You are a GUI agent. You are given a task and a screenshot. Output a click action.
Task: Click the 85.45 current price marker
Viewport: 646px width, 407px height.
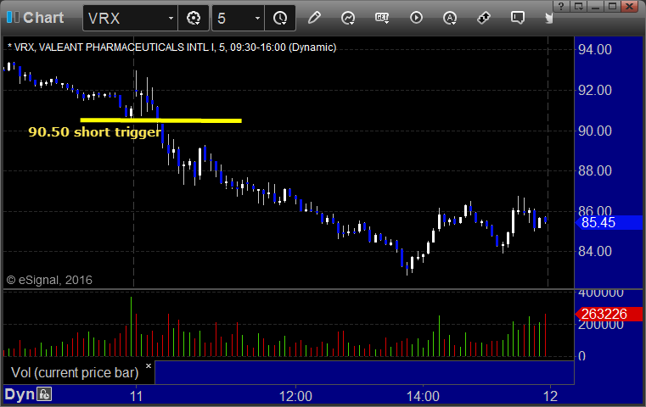tap(609, 223)
